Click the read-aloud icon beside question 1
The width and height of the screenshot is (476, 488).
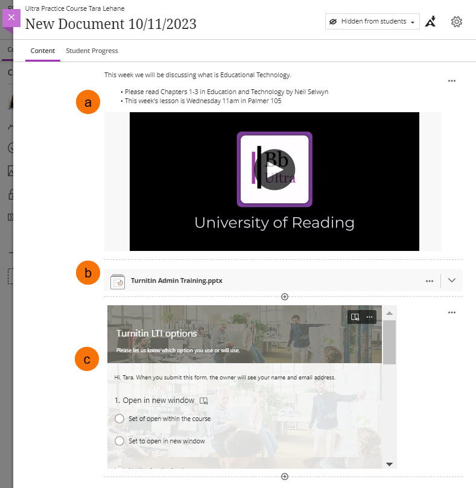[203, 401]
